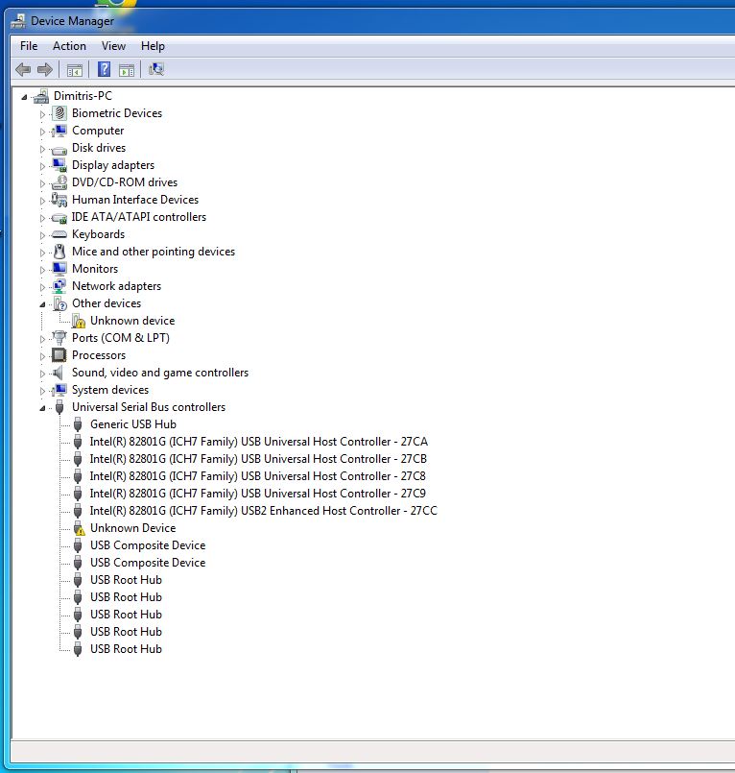Open the Help menu
This screenshot has height=773, width=735.
pos(153,46)
